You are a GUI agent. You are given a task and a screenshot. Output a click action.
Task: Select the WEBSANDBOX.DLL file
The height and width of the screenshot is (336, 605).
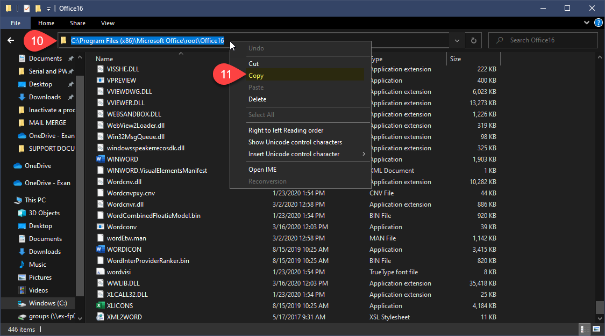(134, 114)
